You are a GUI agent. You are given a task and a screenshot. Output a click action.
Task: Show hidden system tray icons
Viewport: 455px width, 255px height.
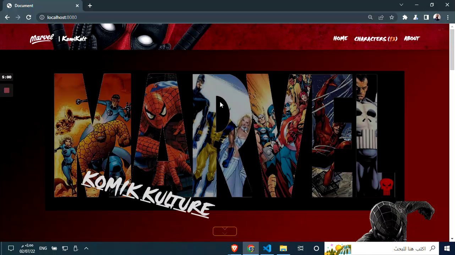tap(86, 249)
